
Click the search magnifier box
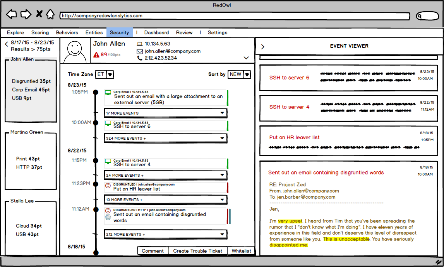pyautogui.click(x=427, y=16)
